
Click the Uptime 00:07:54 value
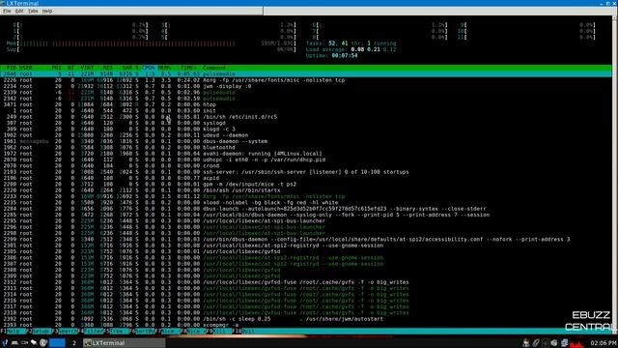(x=345, y=56)
